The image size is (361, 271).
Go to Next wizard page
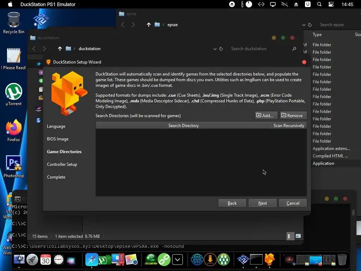(262, 203)
